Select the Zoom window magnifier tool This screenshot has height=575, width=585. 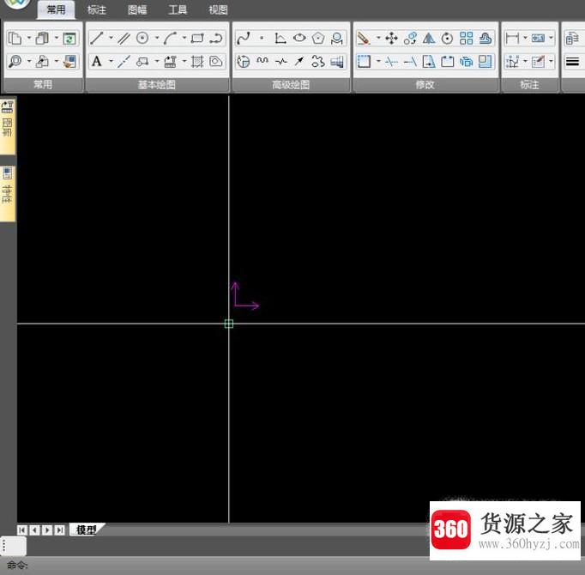click(15, 62)
